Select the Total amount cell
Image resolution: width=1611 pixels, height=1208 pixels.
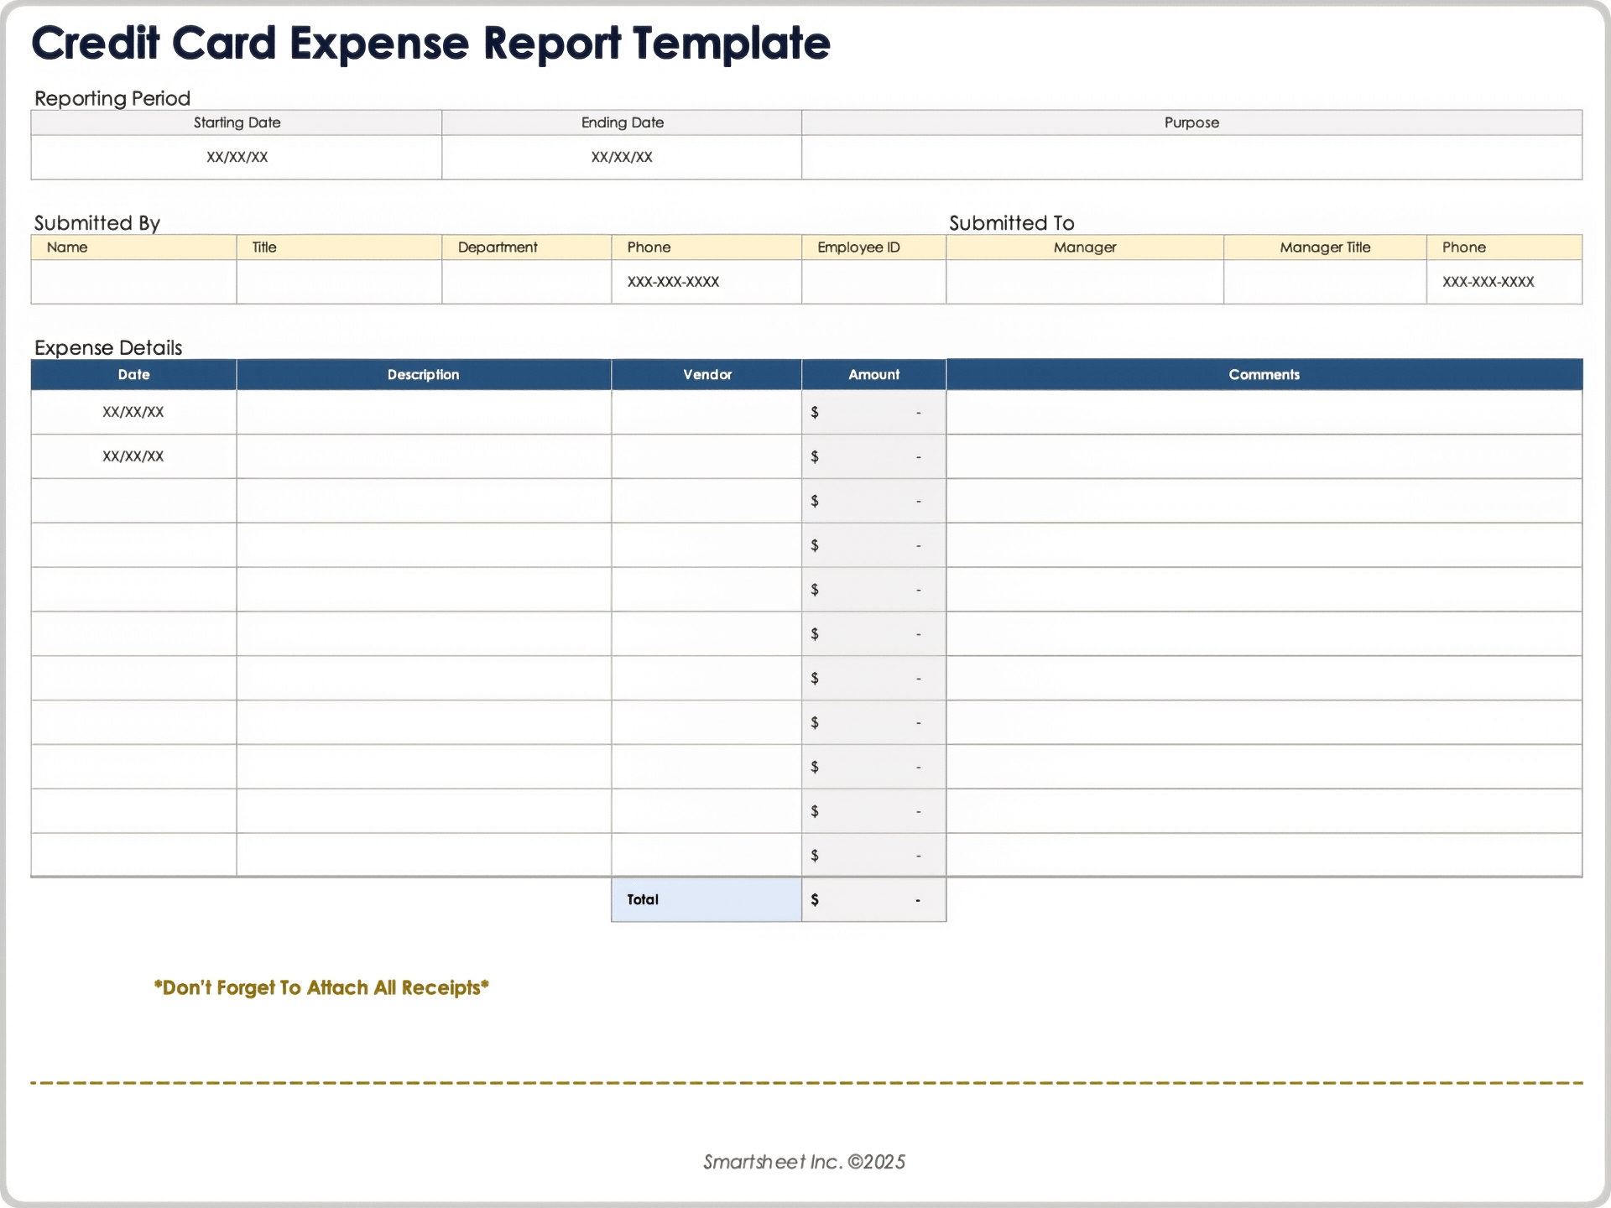point(873,899)
